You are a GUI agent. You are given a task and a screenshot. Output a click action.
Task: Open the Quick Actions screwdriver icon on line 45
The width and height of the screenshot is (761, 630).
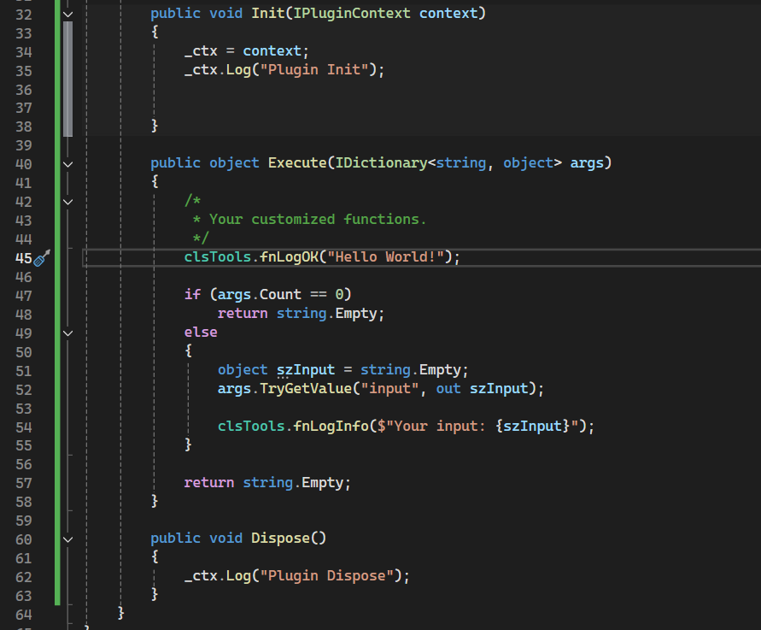[42, 257]
